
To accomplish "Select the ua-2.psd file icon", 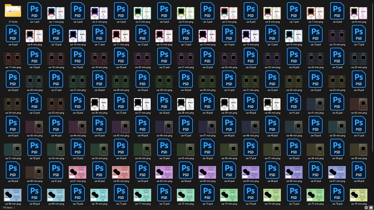I will [78, 11].
